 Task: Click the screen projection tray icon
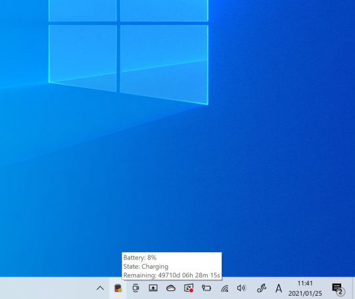pos(153,288)
